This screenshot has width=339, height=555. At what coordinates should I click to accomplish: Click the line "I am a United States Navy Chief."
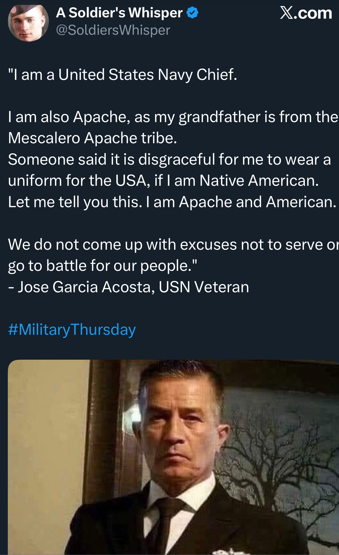point(123,75)
